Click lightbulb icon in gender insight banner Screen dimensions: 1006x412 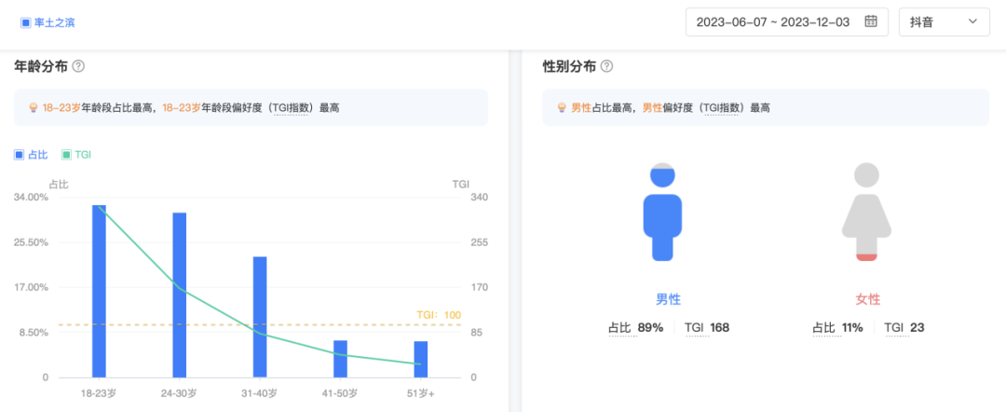pyautogui.click(x=562, y=108)
